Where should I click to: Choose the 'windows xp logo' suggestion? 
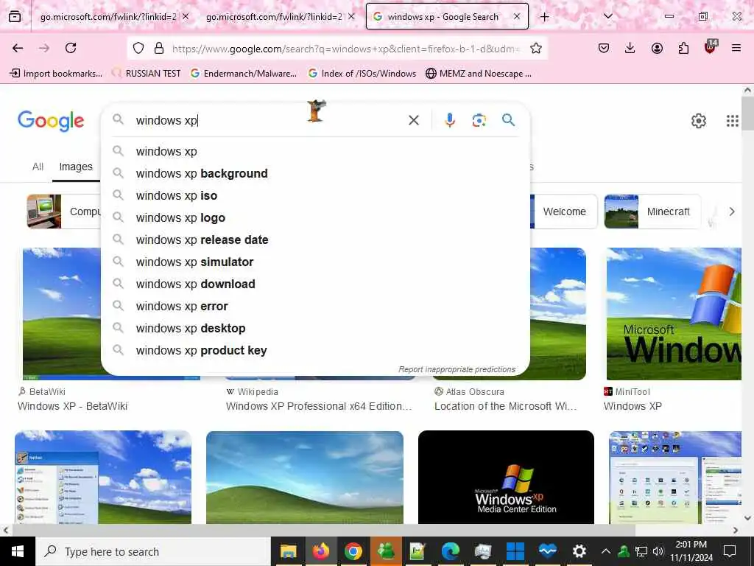point(315,217)
